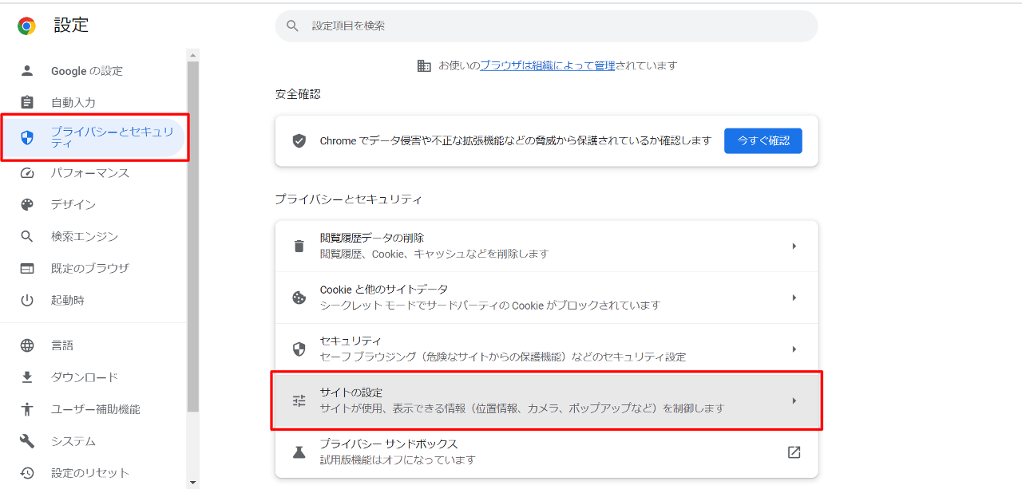1022x489 pixels.
Task: Expand the 閲覧履歴データの削除 row chevron
Action: coord(794,245)
